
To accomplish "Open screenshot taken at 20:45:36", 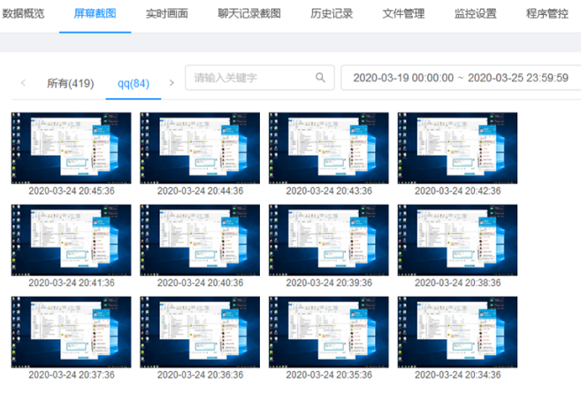I will point(71,148).
